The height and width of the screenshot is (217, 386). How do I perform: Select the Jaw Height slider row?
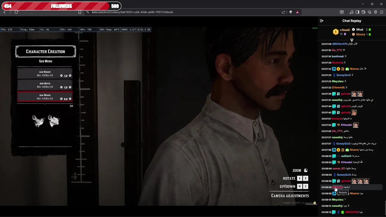tap(45, 74)
